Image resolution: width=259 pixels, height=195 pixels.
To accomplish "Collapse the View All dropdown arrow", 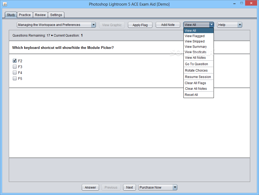I will pyautogui.click(x=211, y=25).
